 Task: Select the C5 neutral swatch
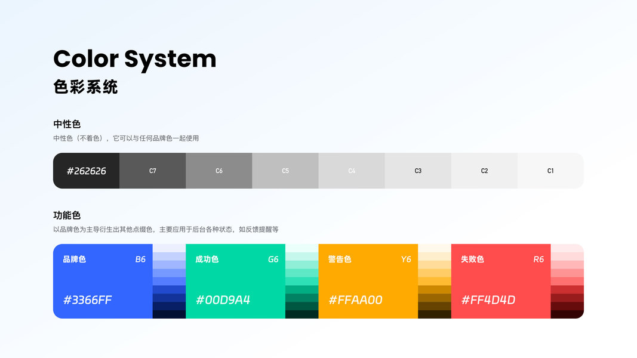tap(285, 171)
